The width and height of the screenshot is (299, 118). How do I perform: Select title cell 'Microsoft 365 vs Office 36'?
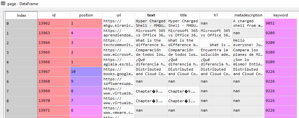(x=184, y=33)
